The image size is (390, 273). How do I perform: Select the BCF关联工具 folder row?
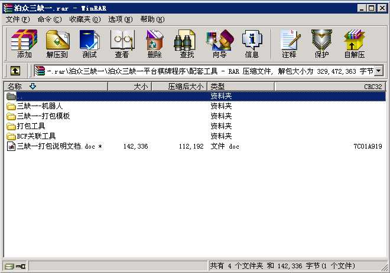click(195, 136)
